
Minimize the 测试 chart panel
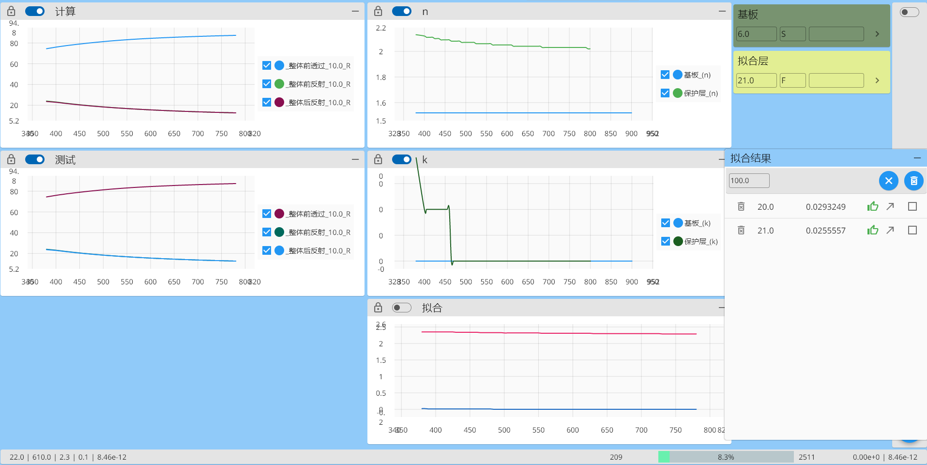tap(355, 159)
